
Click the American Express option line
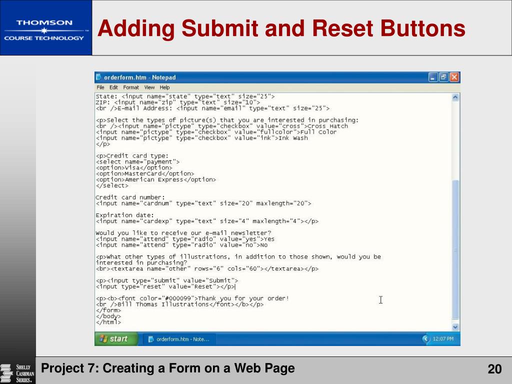(156, 179)
